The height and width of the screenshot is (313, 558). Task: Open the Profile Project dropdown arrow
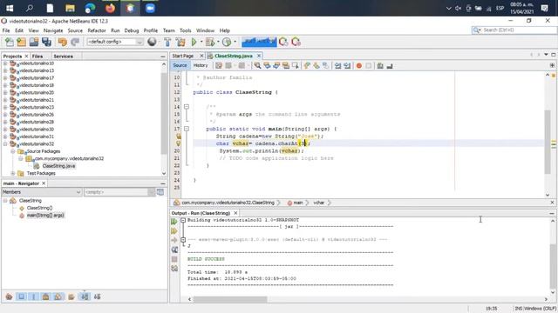[x=235, y=42]
